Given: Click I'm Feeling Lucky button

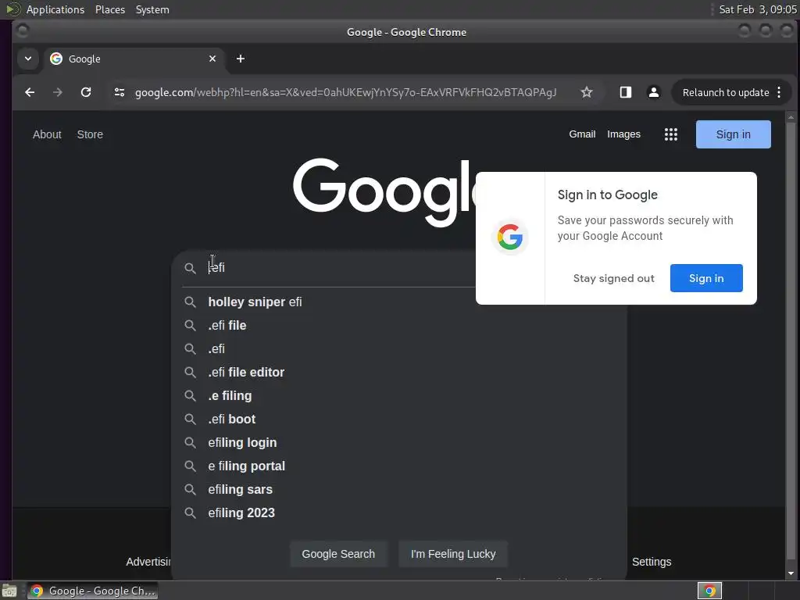Looking at the screenshot, I should coord(453,554).
